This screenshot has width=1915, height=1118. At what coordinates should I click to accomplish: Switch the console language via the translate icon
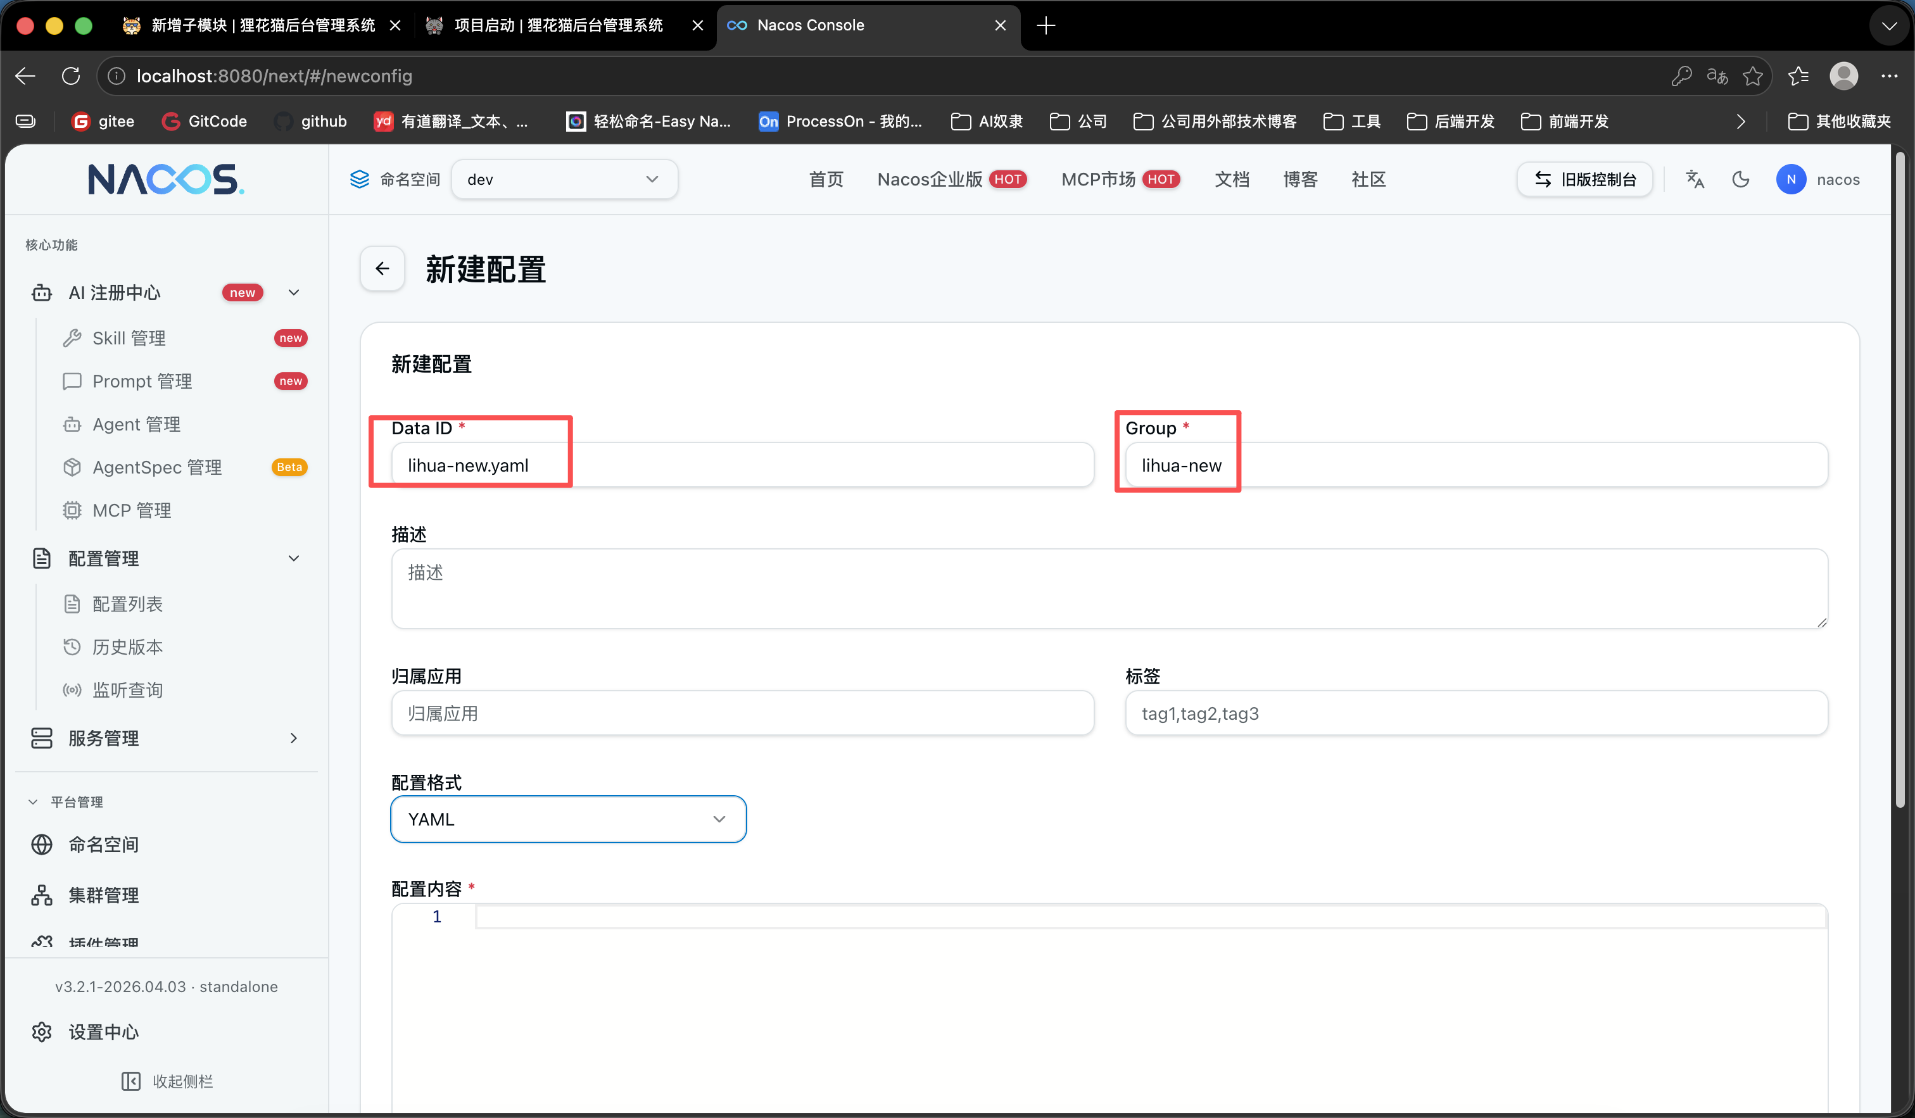pyautogui.click(x=1695, y=179)
